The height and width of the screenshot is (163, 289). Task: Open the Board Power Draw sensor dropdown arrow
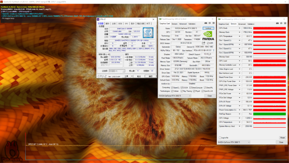click(x=239, y=77)
